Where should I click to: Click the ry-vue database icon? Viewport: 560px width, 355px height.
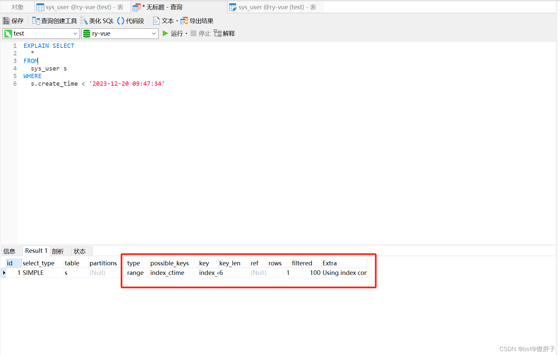[x=87, y=33]
